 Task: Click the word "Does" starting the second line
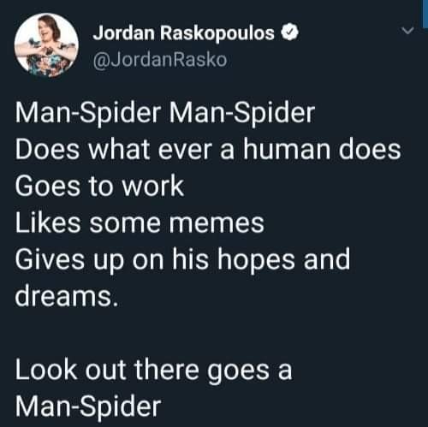pos(47,149)
